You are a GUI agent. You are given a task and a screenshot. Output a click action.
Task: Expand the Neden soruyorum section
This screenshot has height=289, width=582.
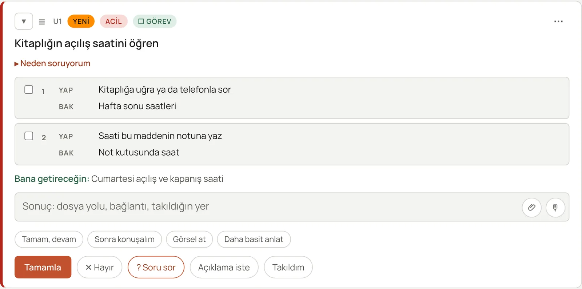pos(52,64)
